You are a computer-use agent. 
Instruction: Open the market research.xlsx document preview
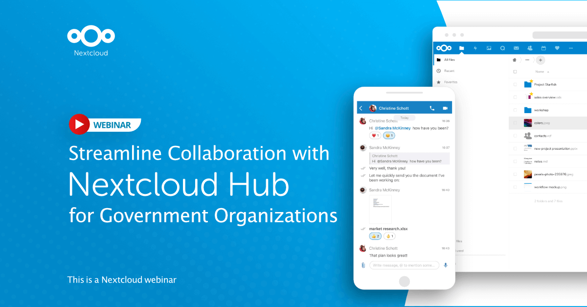click(380, 209)
